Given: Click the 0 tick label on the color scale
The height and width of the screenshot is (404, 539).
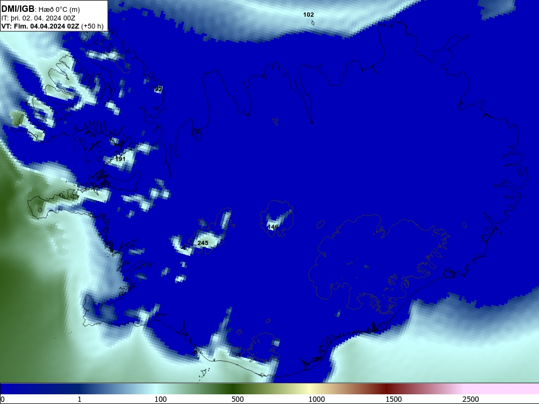Looking at the screenshot, I should (3, 399).
